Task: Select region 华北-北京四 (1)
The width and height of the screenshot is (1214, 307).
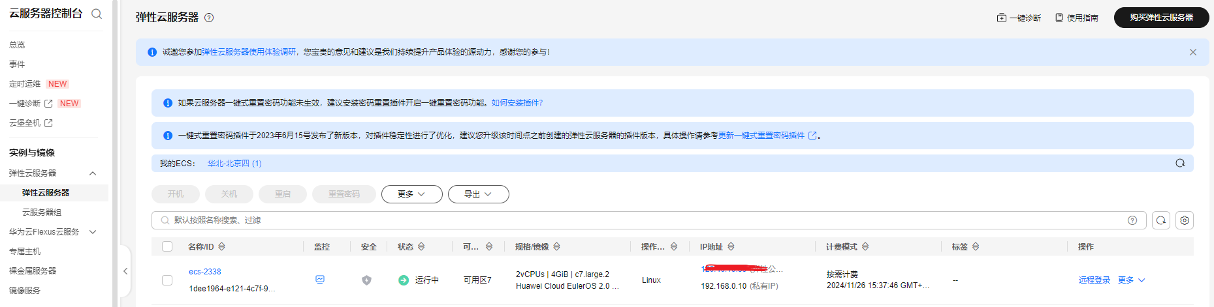Action: point(234,164)
